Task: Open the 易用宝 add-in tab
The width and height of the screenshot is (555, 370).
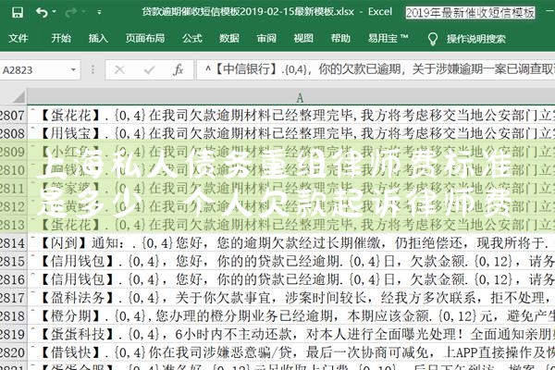Action: tap(388, 38)
